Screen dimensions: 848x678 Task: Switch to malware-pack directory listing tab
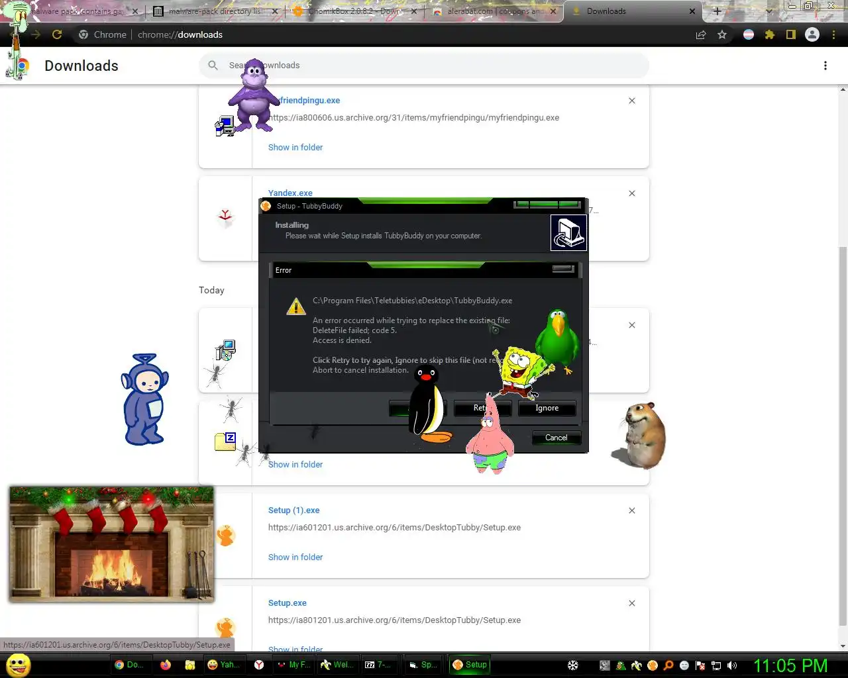[215, 11]
